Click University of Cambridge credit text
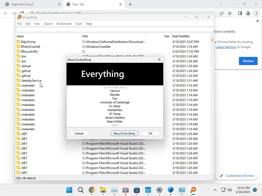262x196 pixels. [115, 102]
